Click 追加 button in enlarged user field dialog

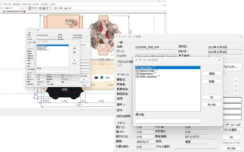[x=212, y=73]
